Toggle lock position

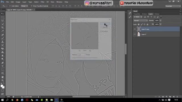point(144,24)
